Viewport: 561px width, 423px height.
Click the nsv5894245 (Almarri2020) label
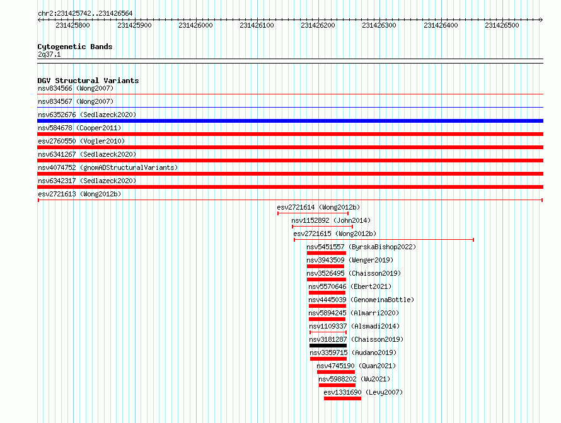pyautogui.click(x=354, y=313)
